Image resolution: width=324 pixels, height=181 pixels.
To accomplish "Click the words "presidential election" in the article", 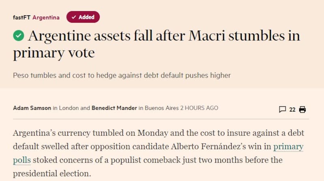I will [51, 174].
